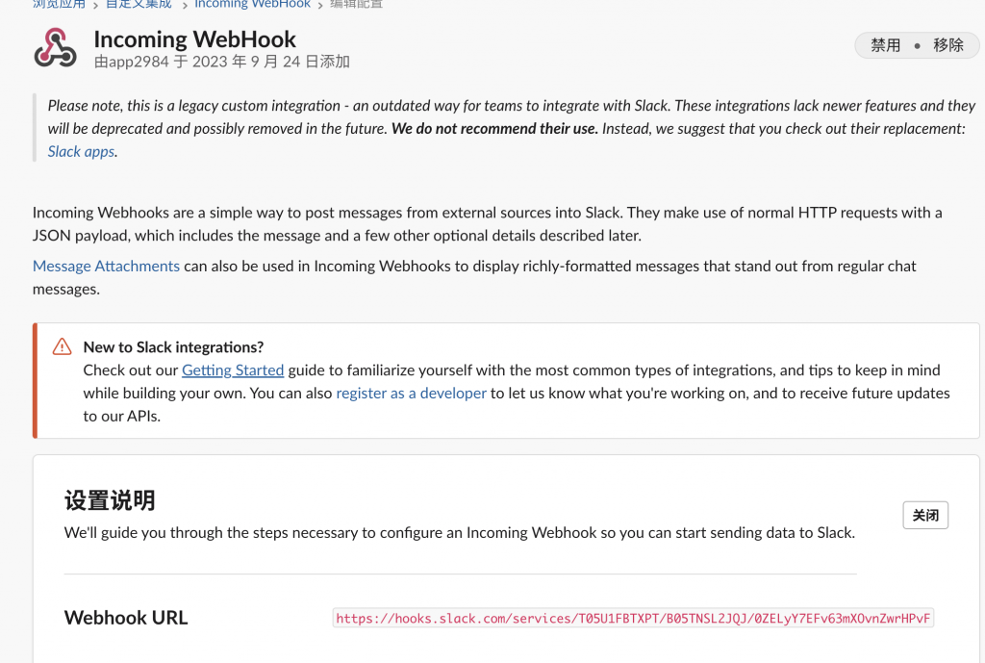Click the red warning triangle icon
Viewport: 985px width, 663px height.
pos(63,346)
